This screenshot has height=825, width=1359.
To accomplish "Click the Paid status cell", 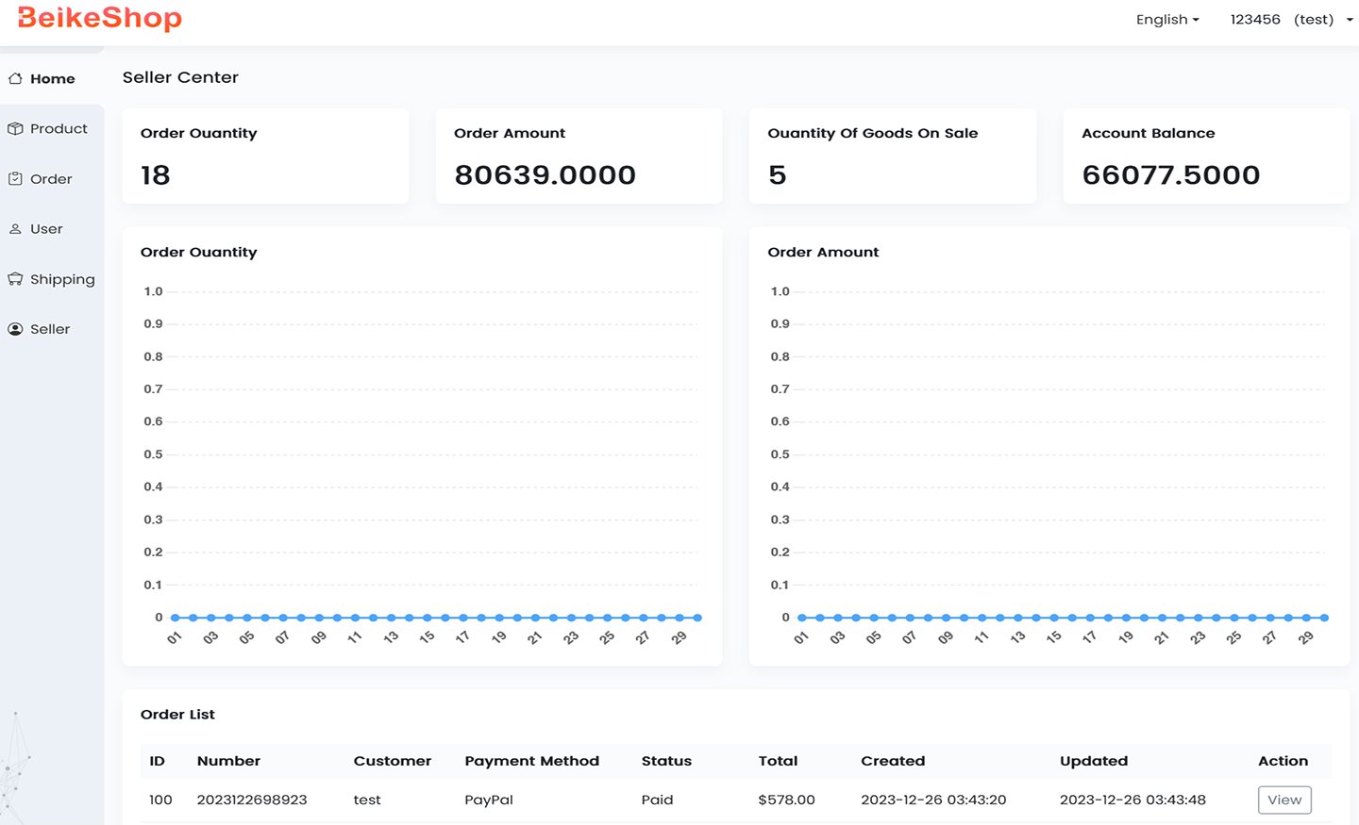I will point(658,800).
